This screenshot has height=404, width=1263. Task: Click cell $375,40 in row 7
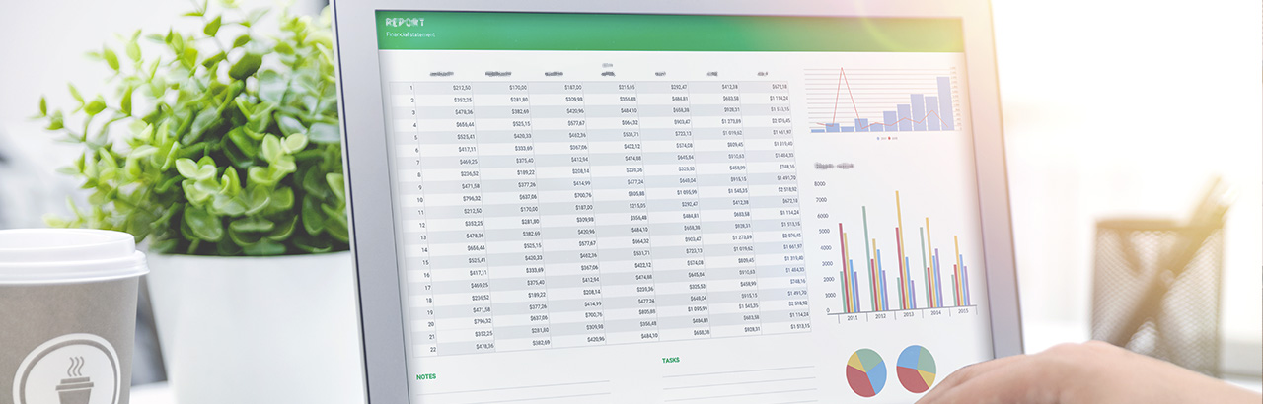click(524, 161)
